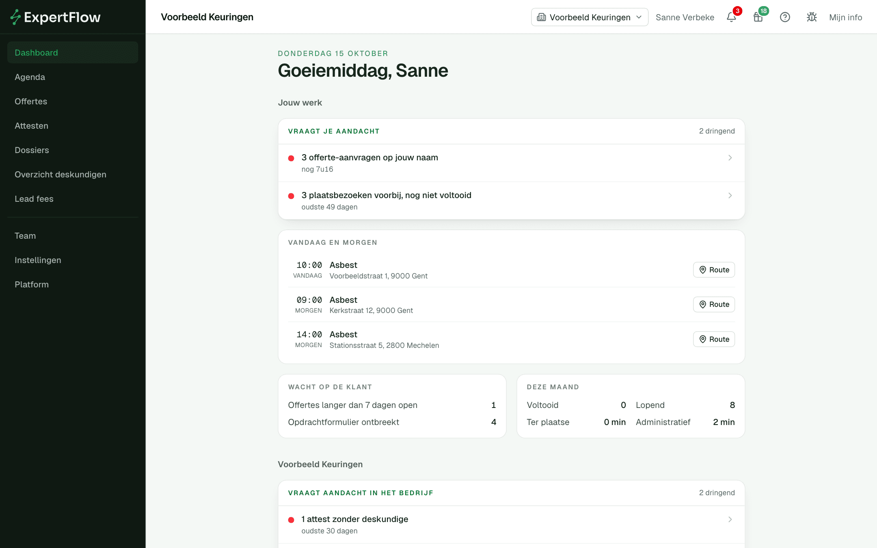
Task: Open Offertes in sidebar
Action: click(x=73, y=101)
